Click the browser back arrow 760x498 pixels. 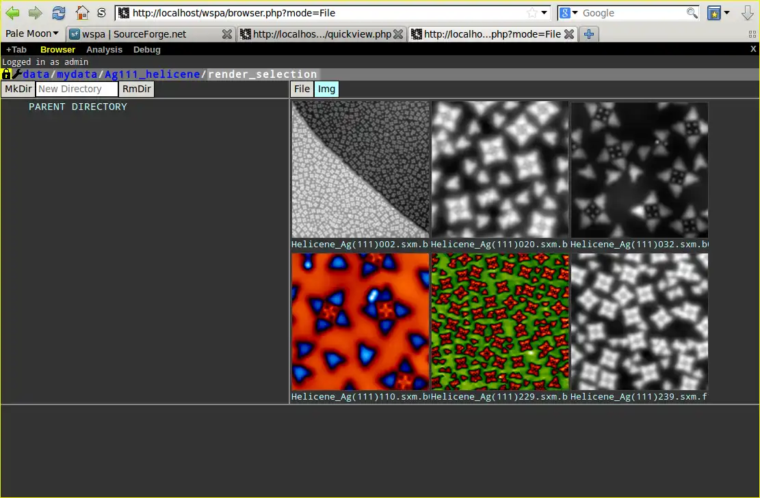(12, 12)
